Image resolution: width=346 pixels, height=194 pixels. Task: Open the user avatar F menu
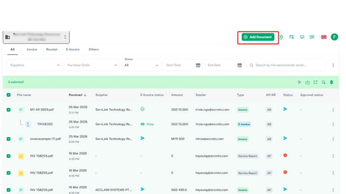point(334,37)
